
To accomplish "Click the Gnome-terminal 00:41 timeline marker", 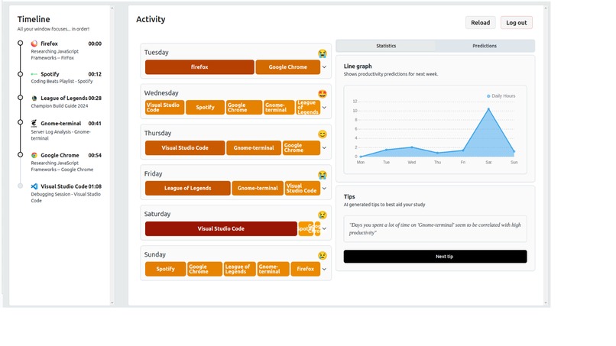I will [x=20, y=122].
